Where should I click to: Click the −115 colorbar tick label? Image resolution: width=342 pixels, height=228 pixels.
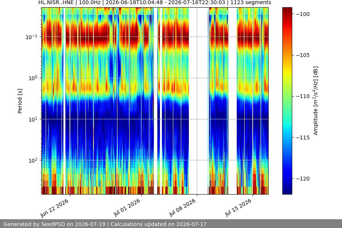tap(303, 138)
